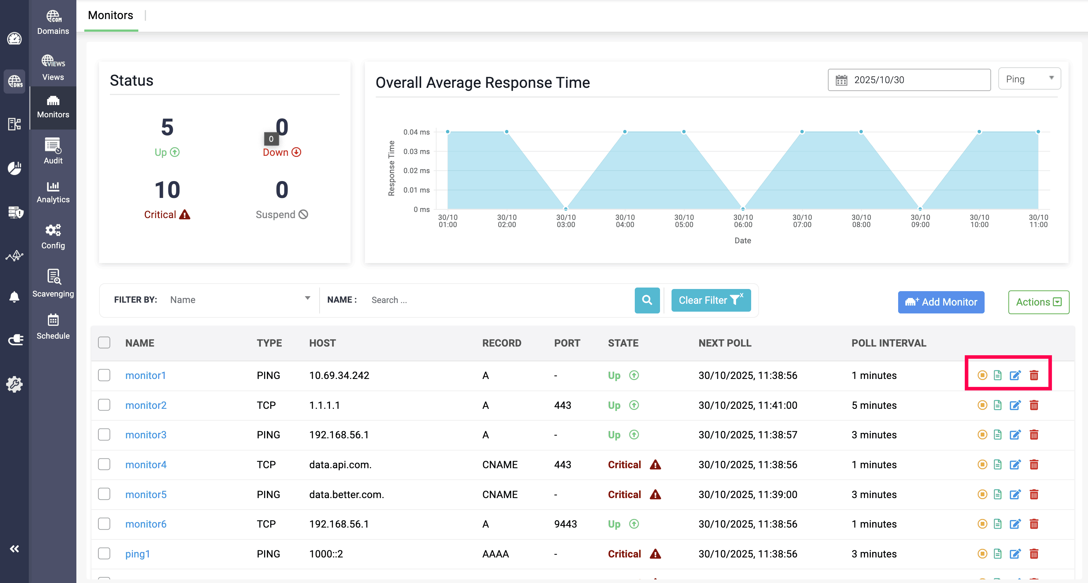Collapse the sidebar with double-chevron icon
The height and width of the screenshot is (583, 1088).
[14, 548]
